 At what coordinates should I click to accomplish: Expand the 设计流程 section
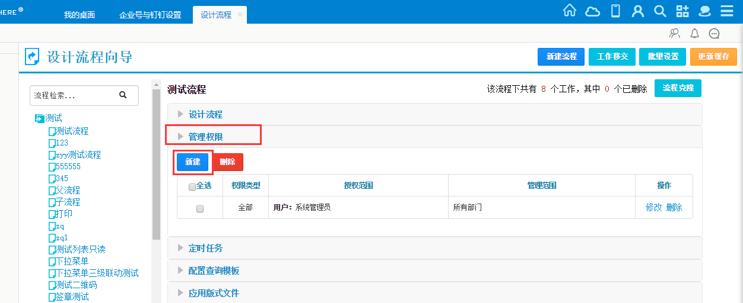205,114
